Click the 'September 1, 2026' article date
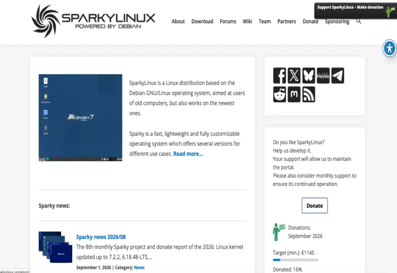 (93, 268)
